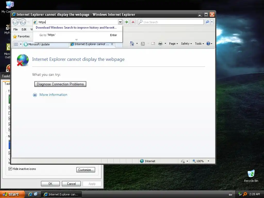Click the red Stop loading button
The image size is (264, 198).
[x=133, y=22]
